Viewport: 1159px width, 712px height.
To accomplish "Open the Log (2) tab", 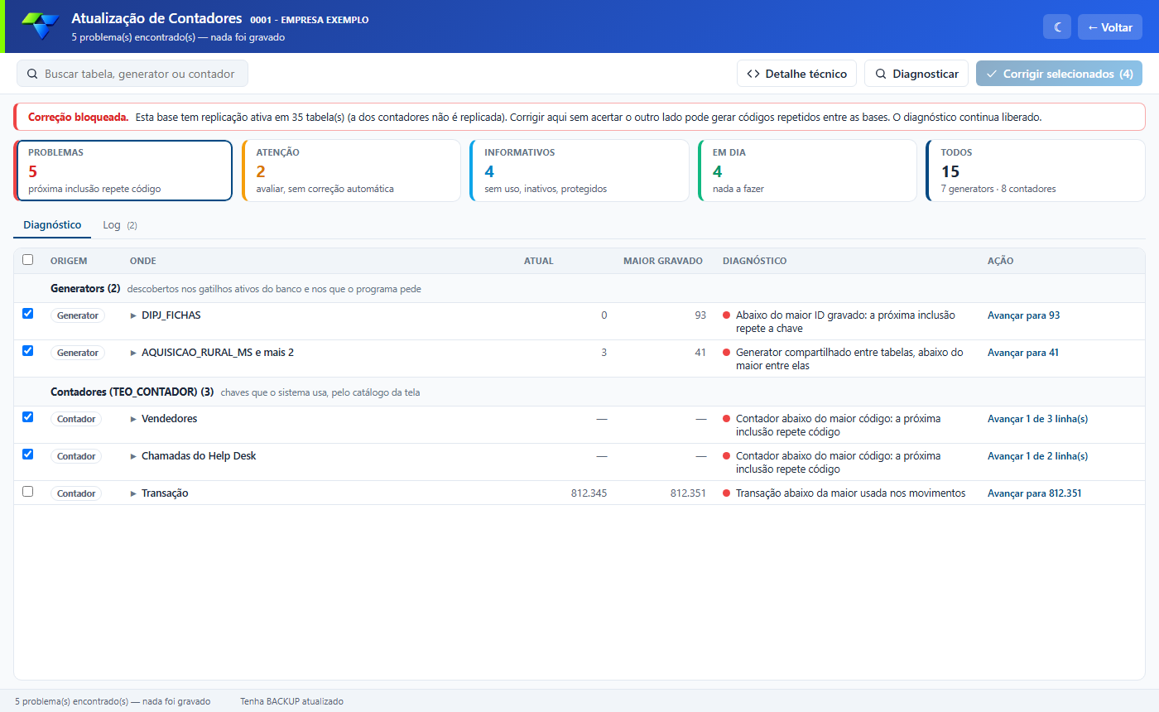I will tap(120, 225).
